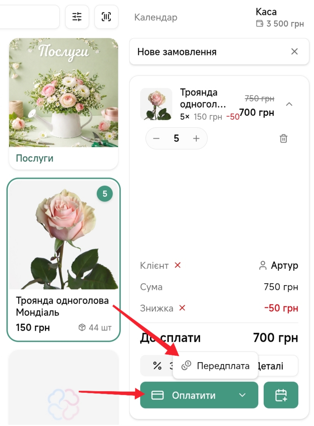Click the rose thumbnail in the order
The width and height of the screenshot is (314, 426).
pos(156,104)
